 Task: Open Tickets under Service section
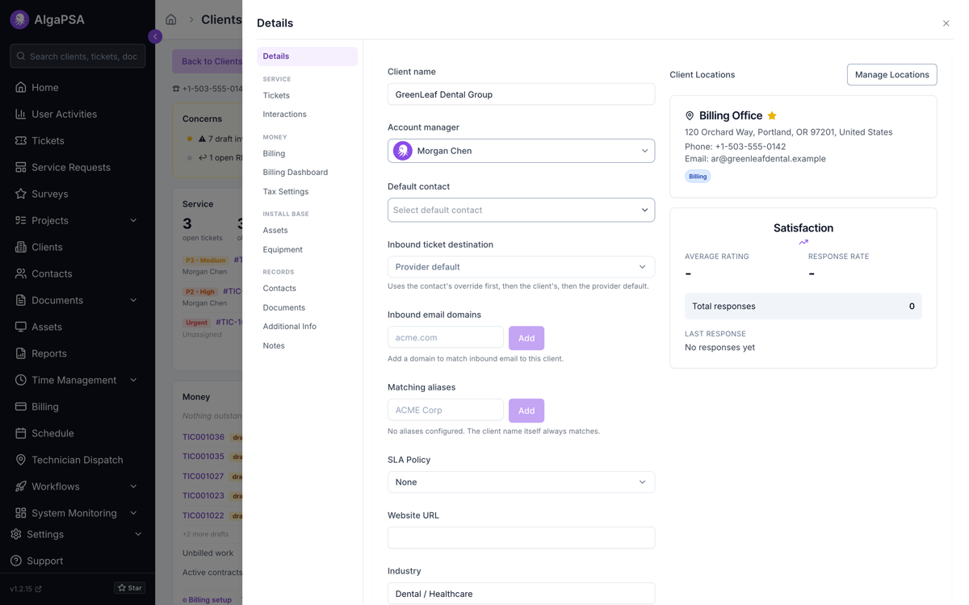[x=276, y=95]
